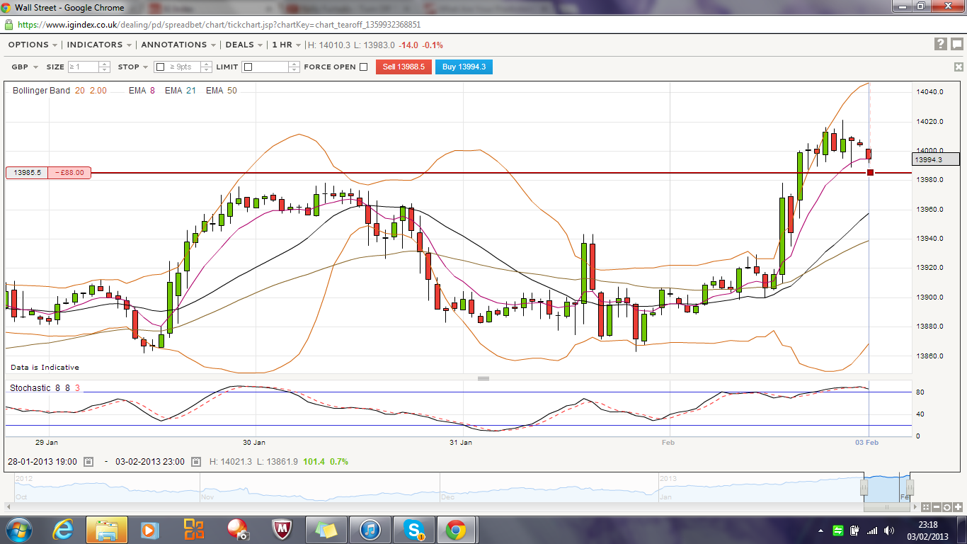Click the Bollinger Band indicator label

[59, 91]
